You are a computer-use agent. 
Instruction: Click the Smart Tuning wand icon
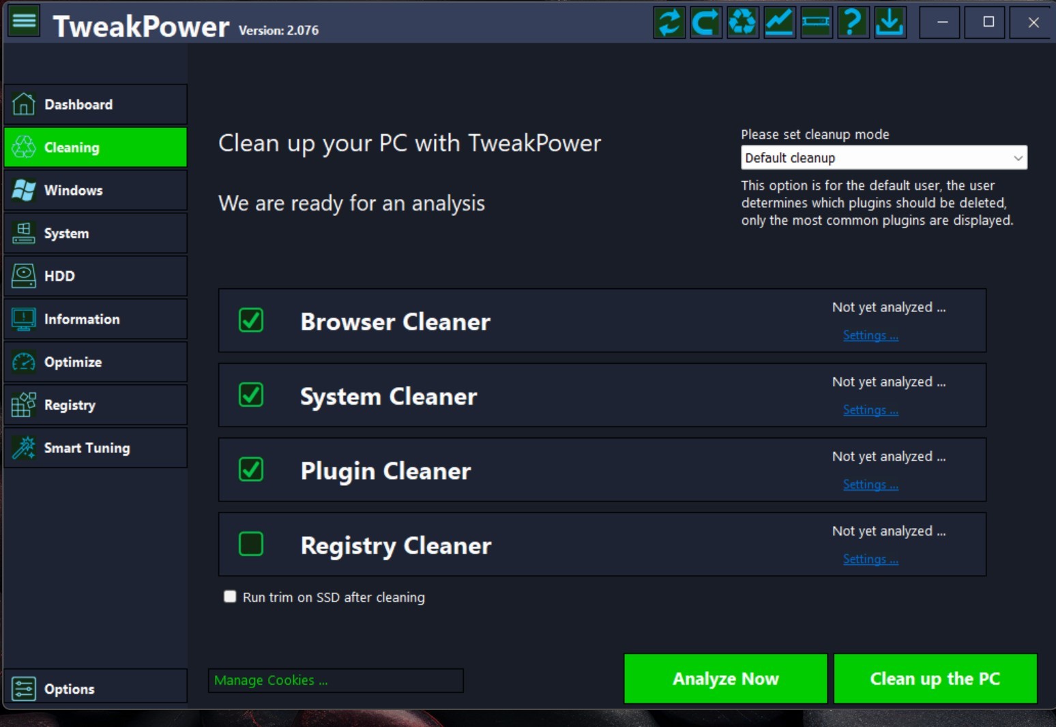click(24, 448)
